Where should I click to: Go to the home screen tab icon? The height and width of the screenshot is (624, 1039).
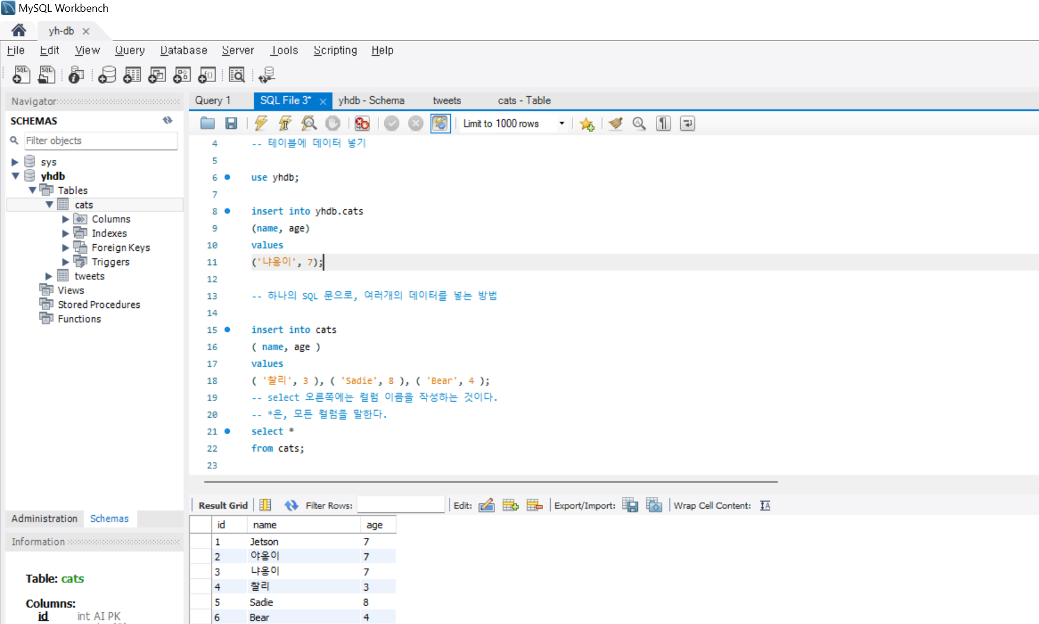[x=19, y=30]
